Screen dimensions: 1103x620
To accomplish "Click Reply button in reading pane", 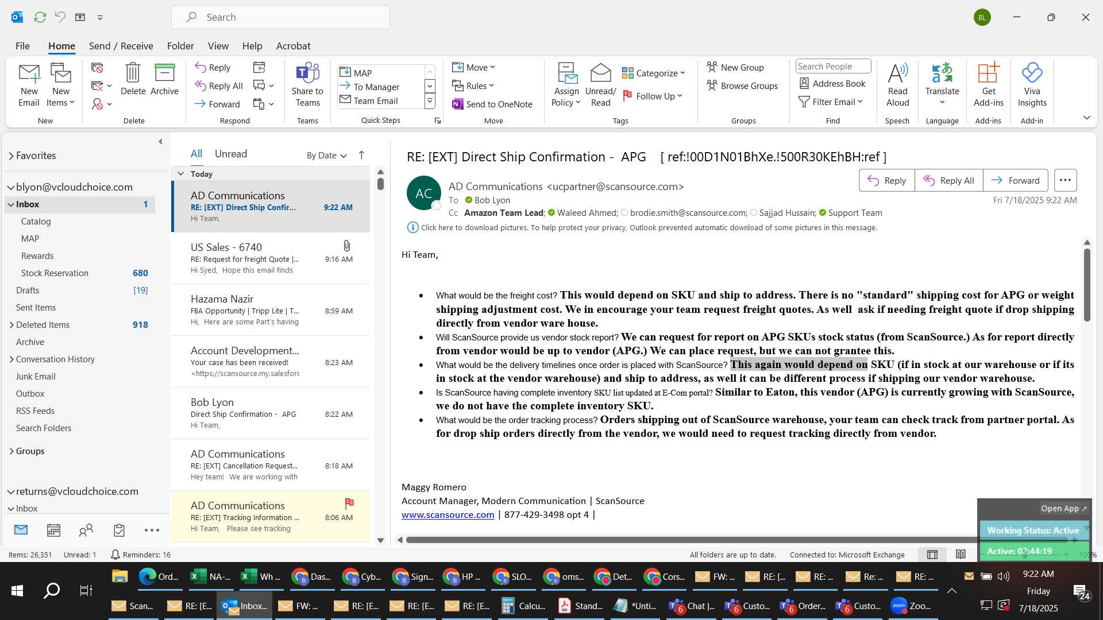I will point(886,180).
